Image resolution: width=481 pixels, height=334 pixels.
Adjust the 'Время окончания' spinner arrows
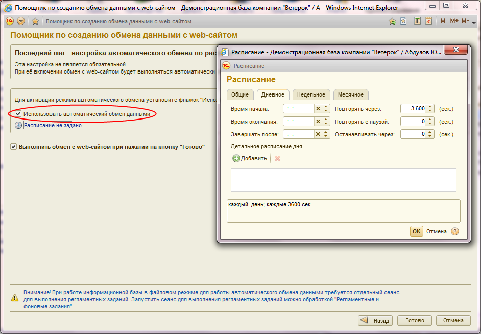[x=326, y=122]
